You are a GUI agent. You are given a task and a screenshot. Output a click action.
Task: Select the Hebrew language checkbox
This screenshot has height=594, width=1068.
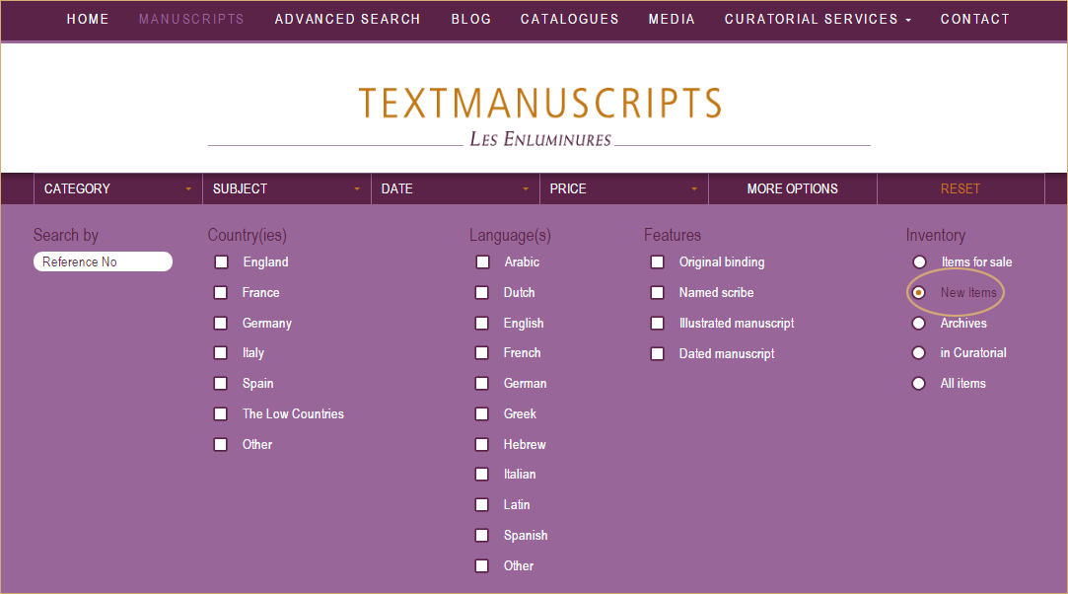482,445
